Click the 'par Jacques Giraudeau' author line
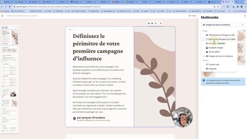Screen dimensions: 247x139 pyautogui.click(x=91, y=117)
